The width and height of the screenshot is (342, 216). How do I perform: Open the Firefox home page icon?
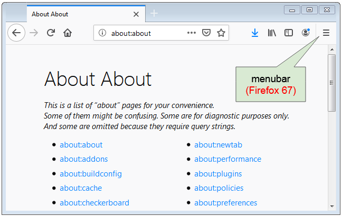68,33
